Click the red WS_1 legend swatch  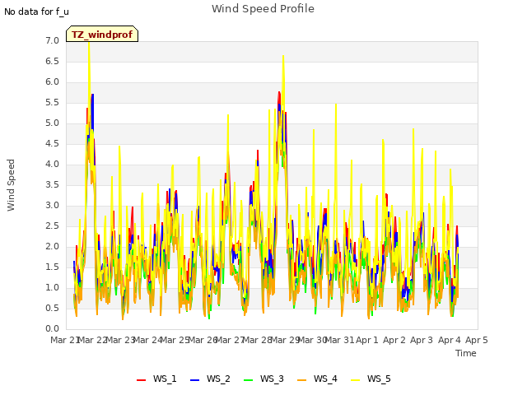[141, 380]
